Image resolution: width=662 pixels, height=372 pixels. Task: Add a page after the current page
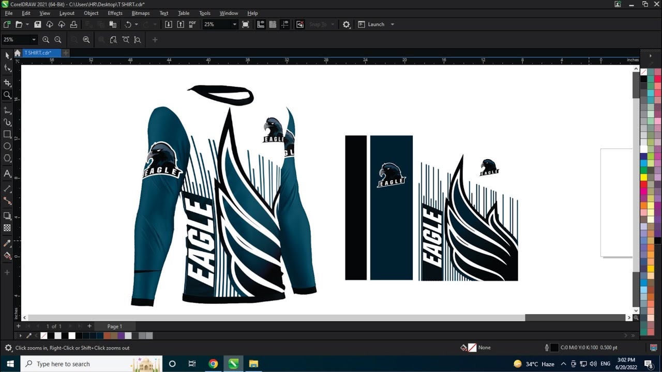point(89,326)
